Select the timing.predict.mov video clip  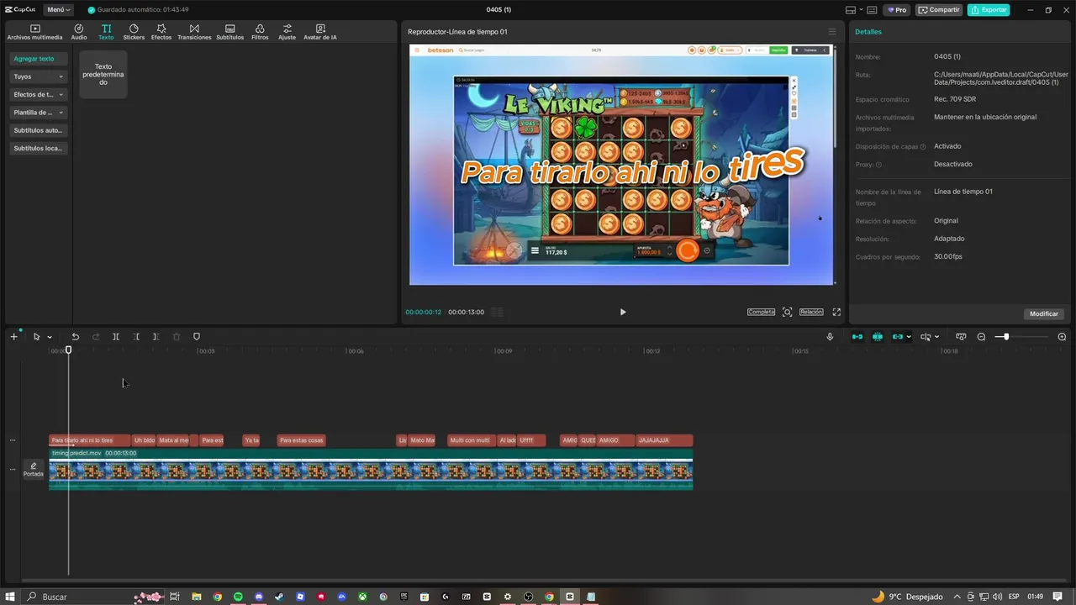[371, 469]
